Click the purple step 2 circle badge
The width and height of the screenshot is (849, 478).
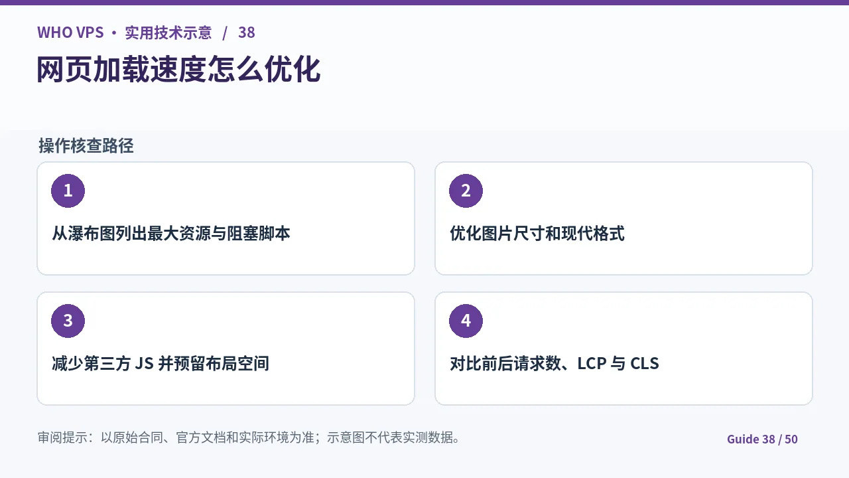(466, 191)
